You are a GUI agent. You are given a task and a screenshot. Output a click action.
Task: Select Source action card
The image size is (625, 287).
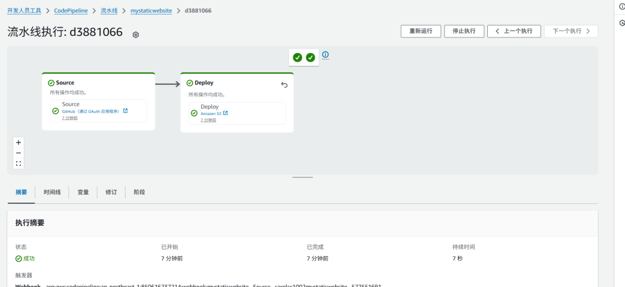pyautogui.click(x=98, y=110)
